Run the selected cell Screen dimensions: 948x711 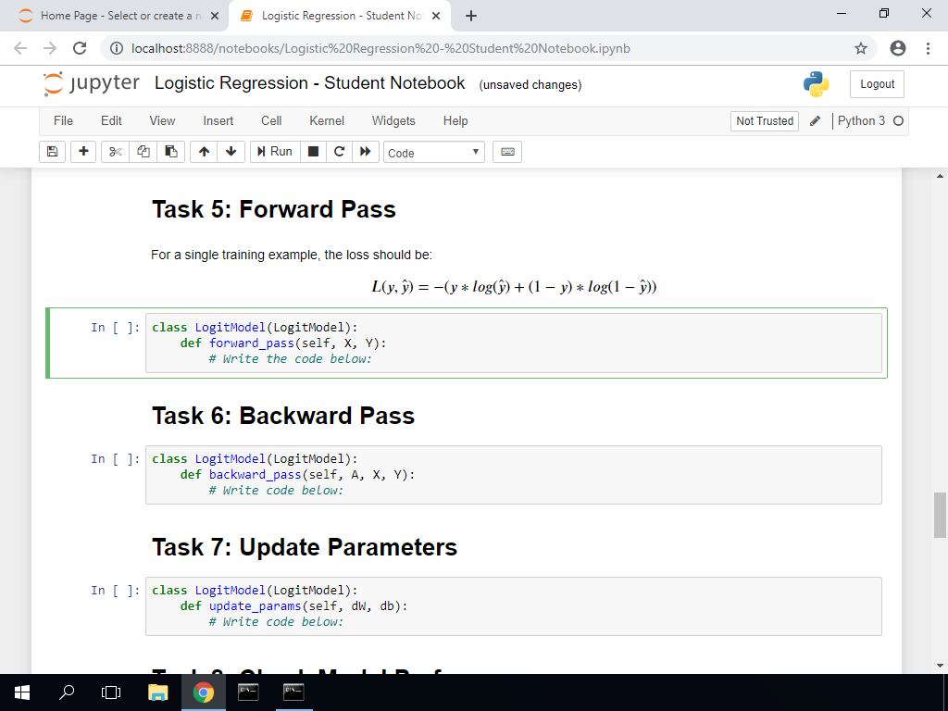(274, 152)
